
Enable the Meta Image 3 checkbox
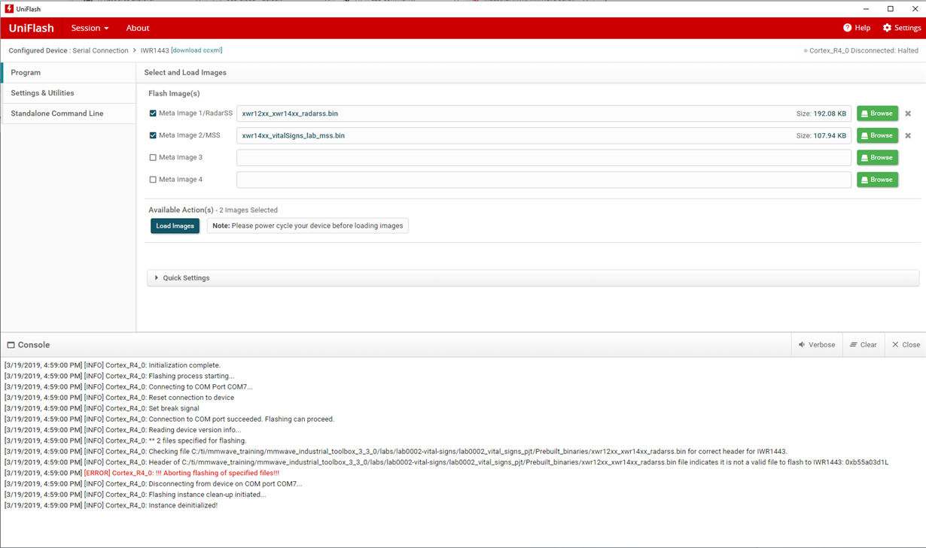coord(153,158)
